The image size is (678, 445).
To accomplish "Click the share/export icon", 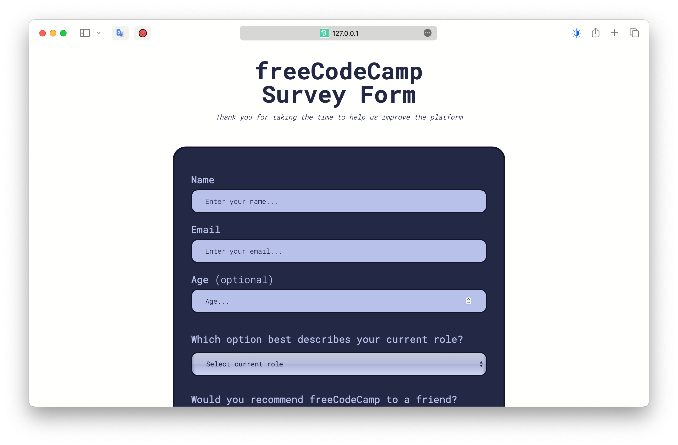I will (x=595, y=33).
